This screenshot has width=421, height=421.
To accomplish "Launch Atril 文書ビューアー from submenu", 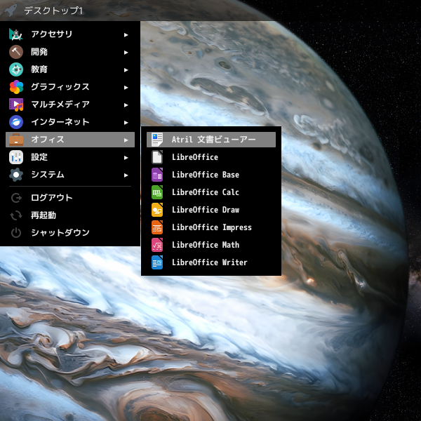I will (x=211, y=140).
